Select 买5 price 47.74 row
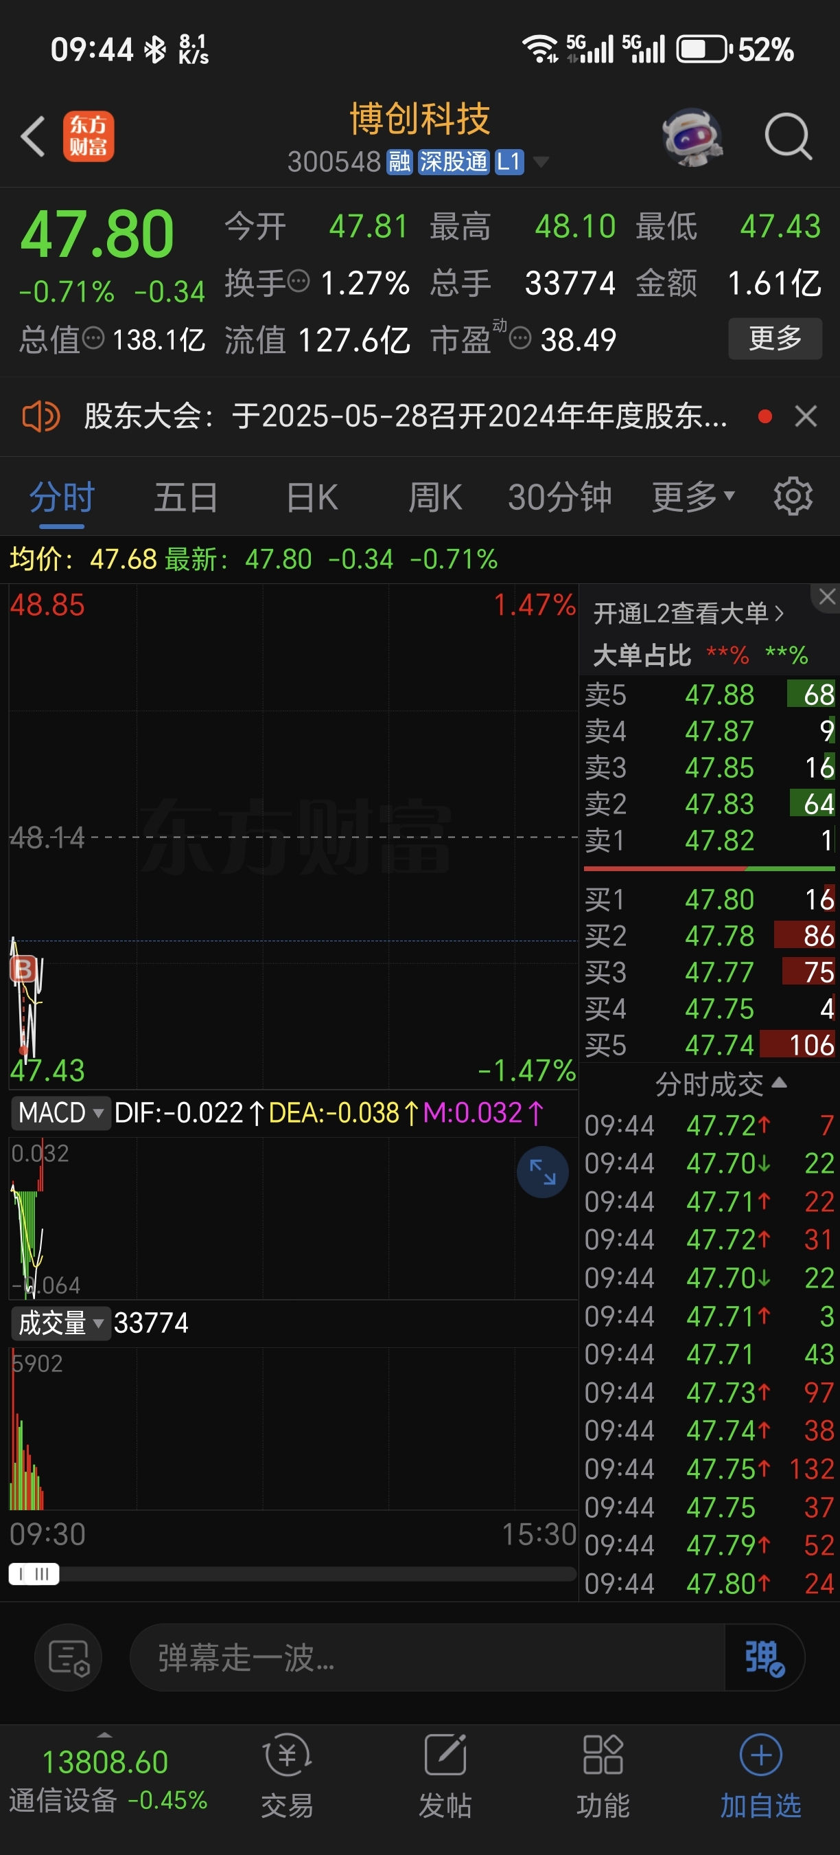Viewport: 840px width, 1855px height. [x=709, y=1045]
